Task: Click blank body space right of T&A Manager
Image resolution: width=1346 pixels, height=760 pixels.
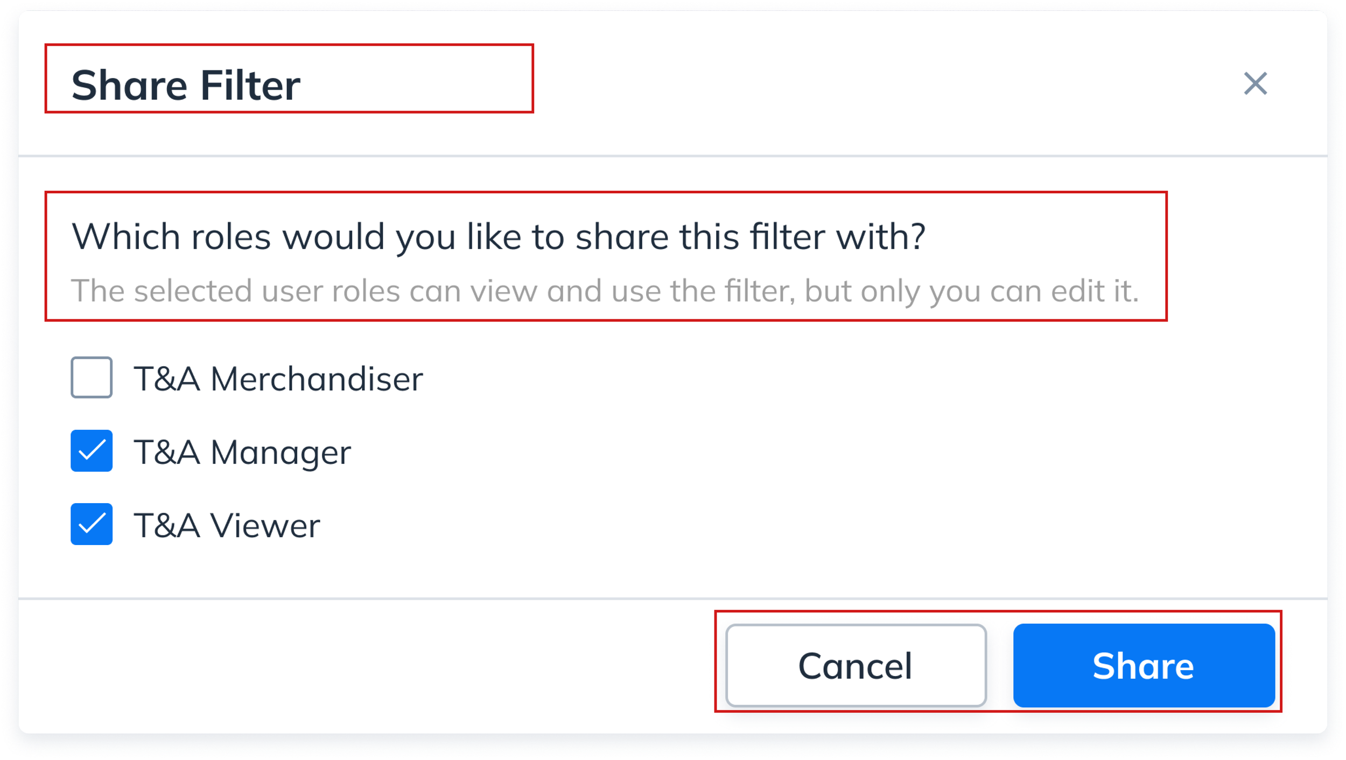Action: pos(808,451)
